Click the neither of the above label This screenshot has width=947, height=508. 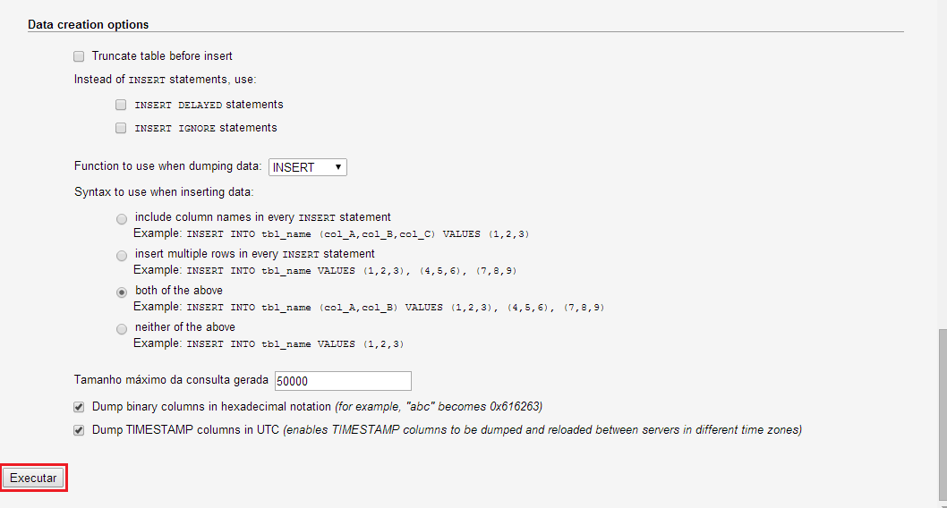coord(184,327)
